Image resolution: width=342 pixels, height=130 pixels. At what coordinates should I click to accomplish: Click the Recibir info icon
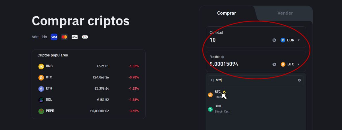pos(223,57)
